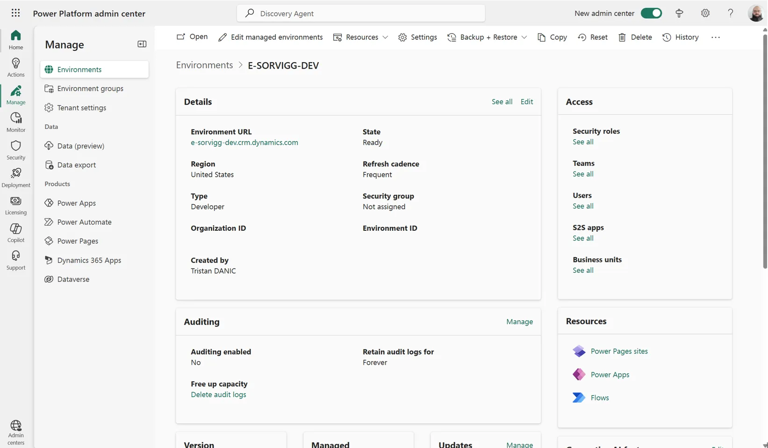
Task: Click the Delete audit logs link
Action: pos(218,395)
